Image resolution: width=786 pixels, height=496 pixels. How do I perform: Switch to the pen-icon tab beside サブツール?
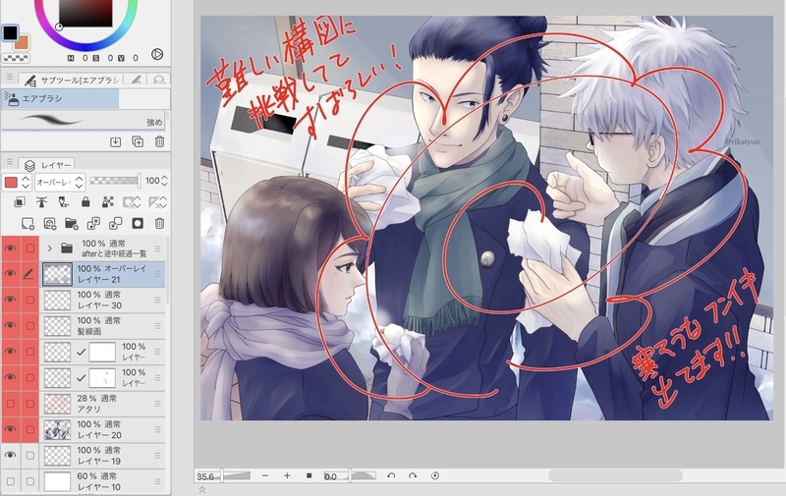click(x=136, y=80)
